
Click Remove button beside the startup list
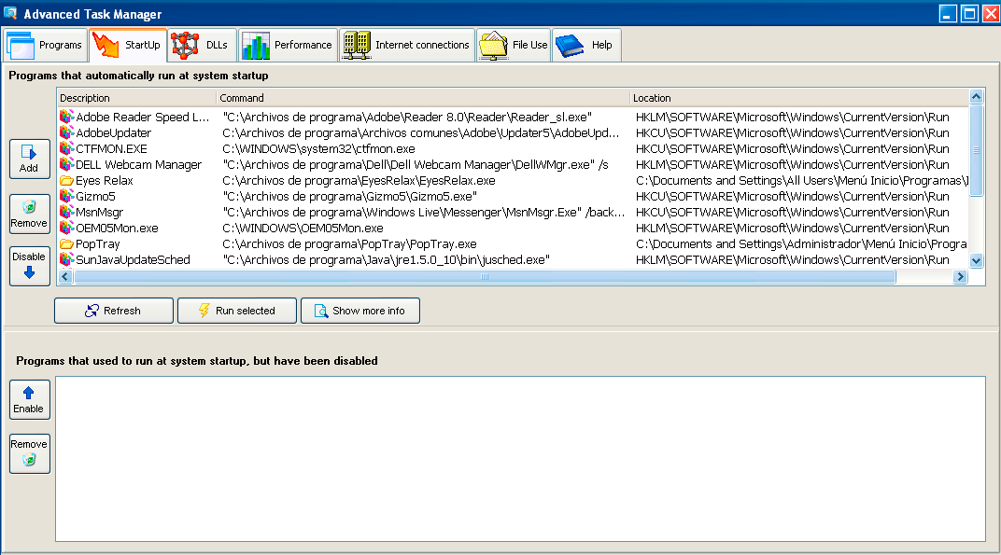click(x=29, y=214)
